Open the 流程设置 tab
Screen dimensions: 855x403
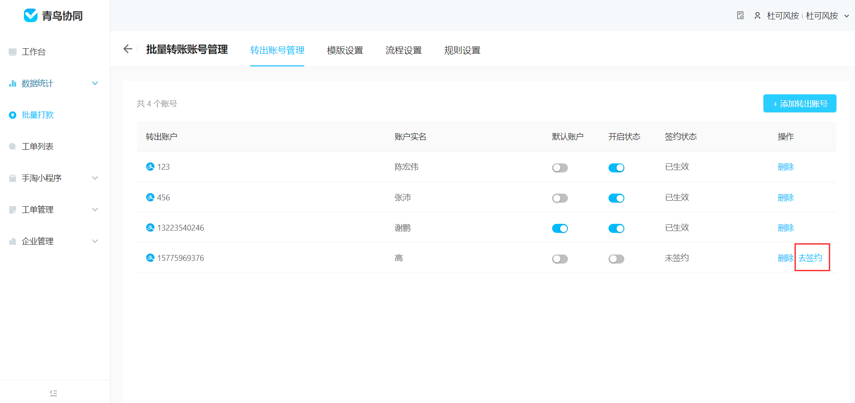[x=404, y=51]
